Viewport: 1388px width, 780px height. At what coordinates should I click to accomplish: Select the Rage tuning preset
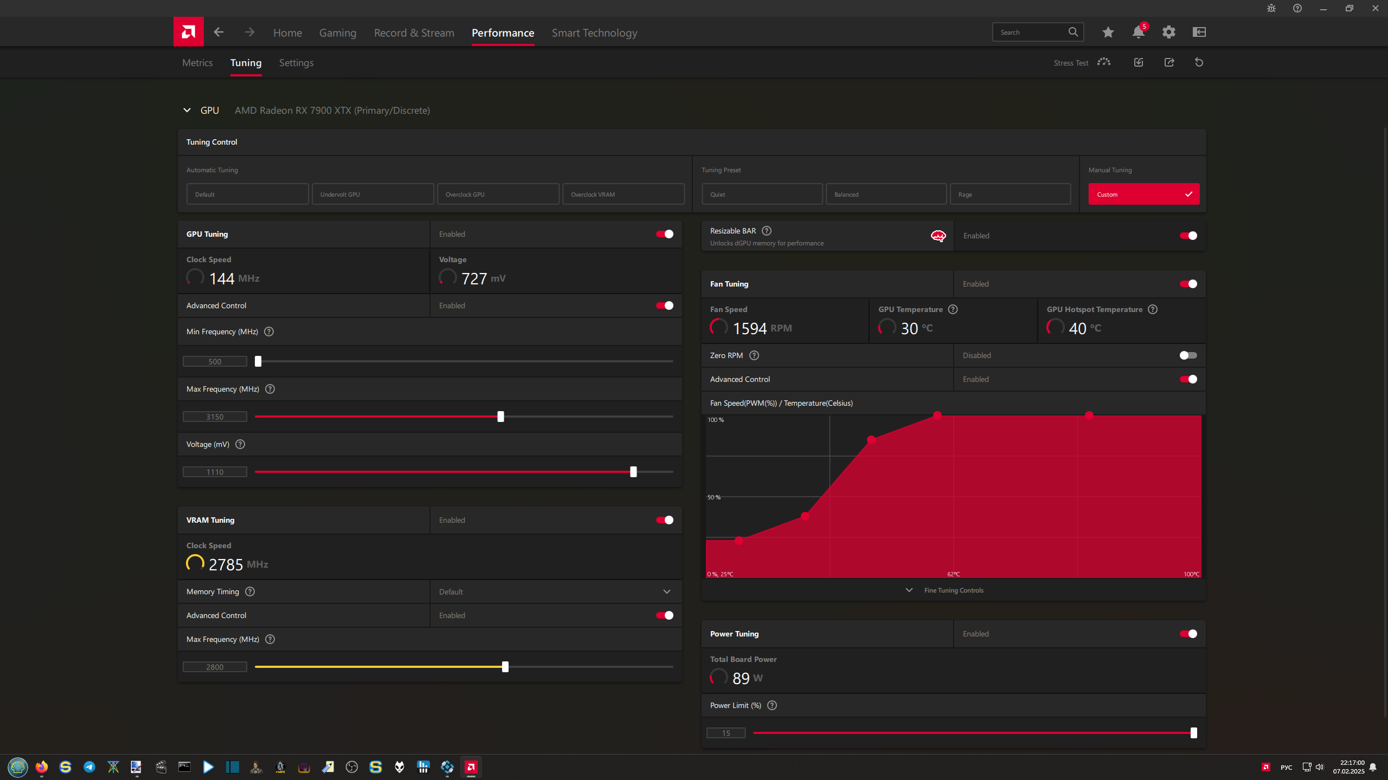[x=1010, y=194]
